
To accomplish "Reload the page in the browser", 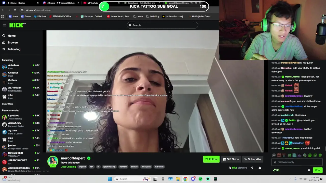I will [x=15, y=10].
